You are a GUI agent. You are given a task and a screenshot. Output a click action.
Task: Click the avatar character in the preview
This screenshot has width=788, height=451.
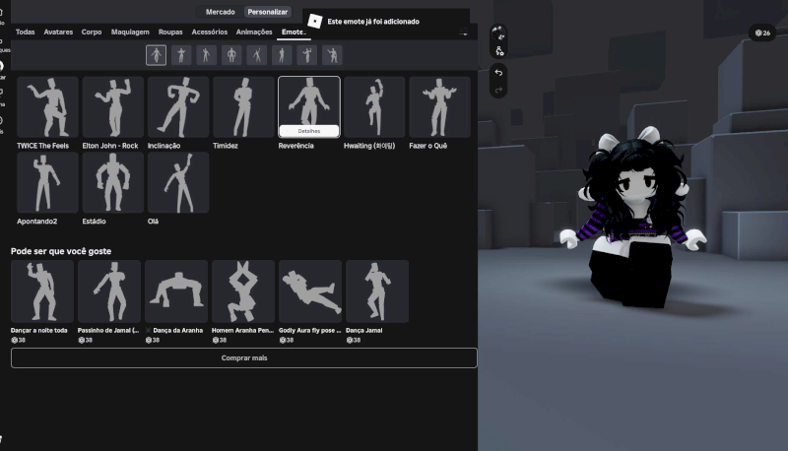pos(633,218)
